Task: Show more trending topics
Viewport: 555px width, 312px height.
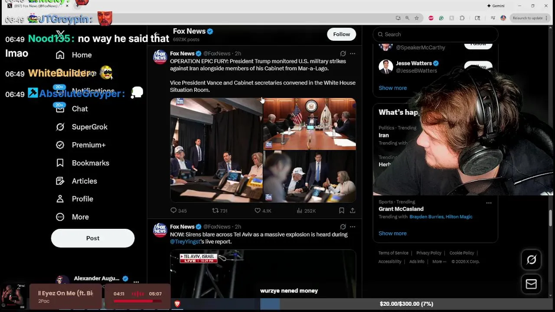Action: pos(393,234)
